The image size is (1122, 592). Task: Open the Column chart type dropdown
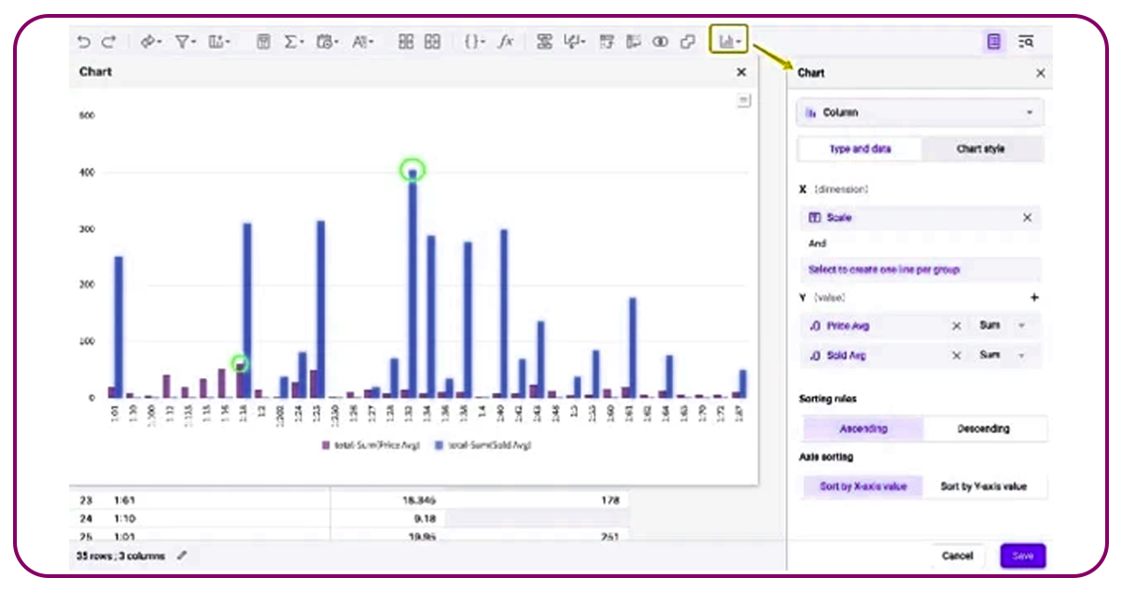point(920,113)
